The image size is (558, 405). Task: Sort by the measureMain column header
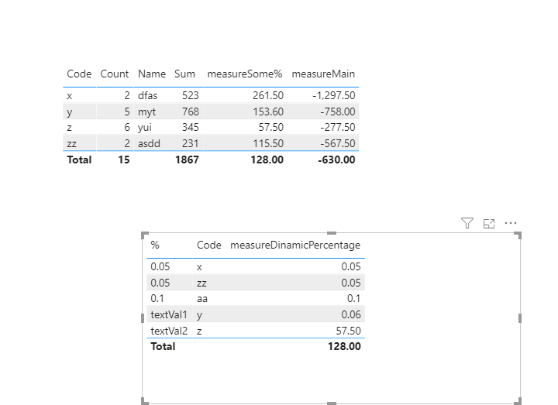pyautogui.click(x=323, y=74)
